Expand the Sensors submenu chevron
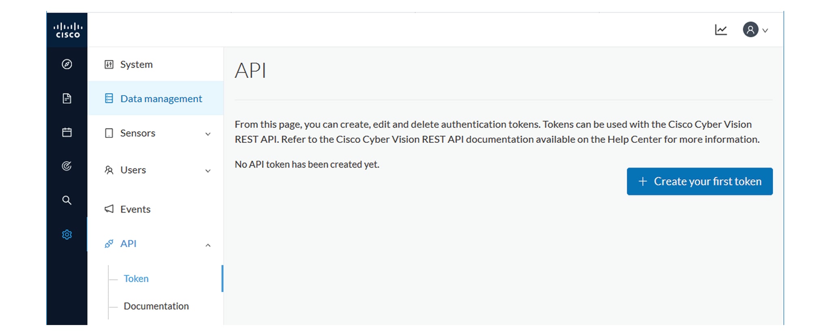Image resolution: width=830 pixels, height=336 pixels. tap(208, 134)
